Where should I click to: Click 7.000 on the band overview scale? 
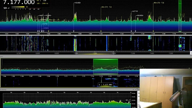point(76,53)
